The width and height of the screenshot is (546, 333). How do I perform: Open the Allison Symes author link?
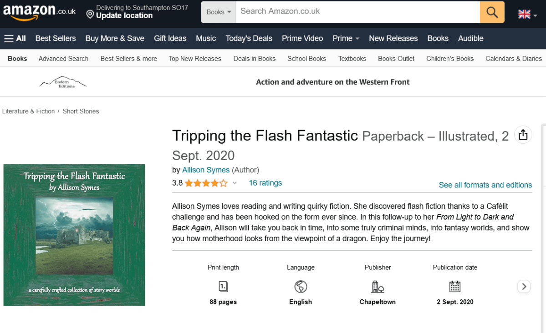pos(206,170)
